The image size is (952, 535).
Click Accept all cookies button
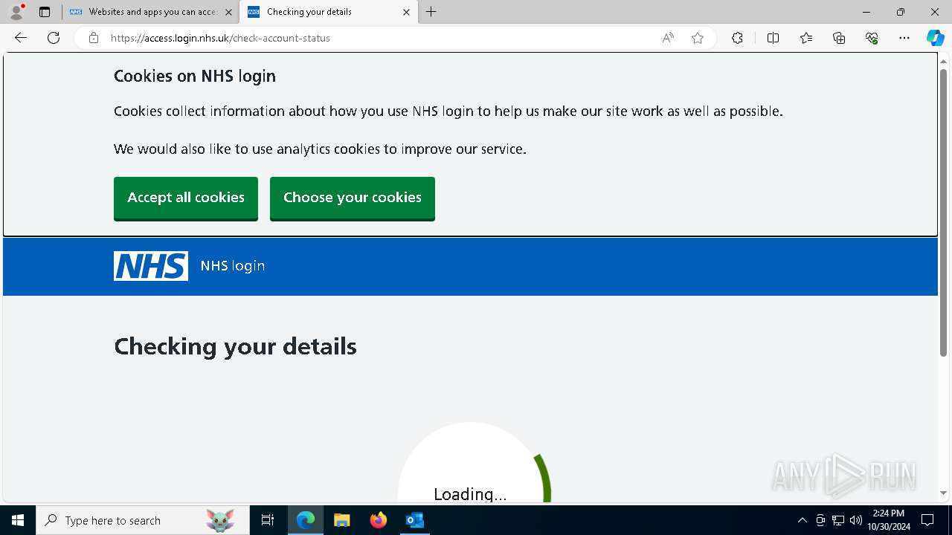point(186,198)
